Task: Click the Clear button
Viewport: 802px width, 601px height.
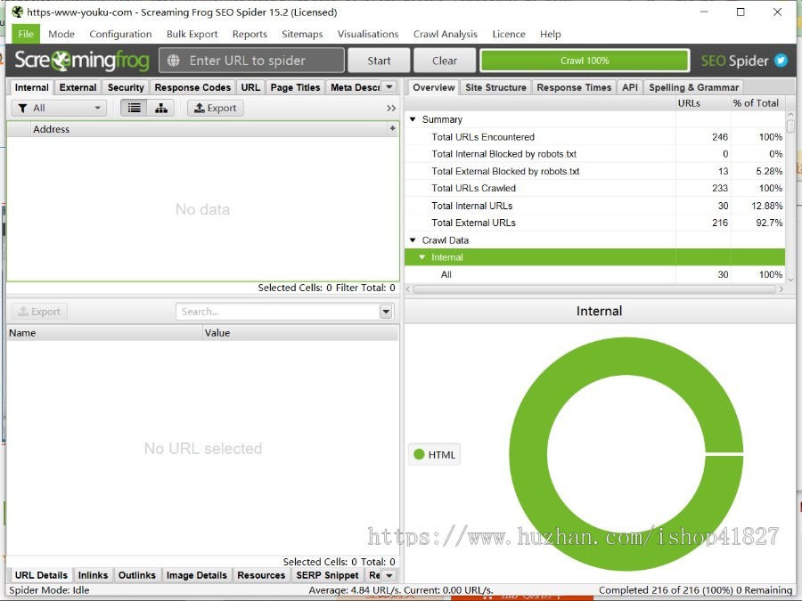Action: 445,61
